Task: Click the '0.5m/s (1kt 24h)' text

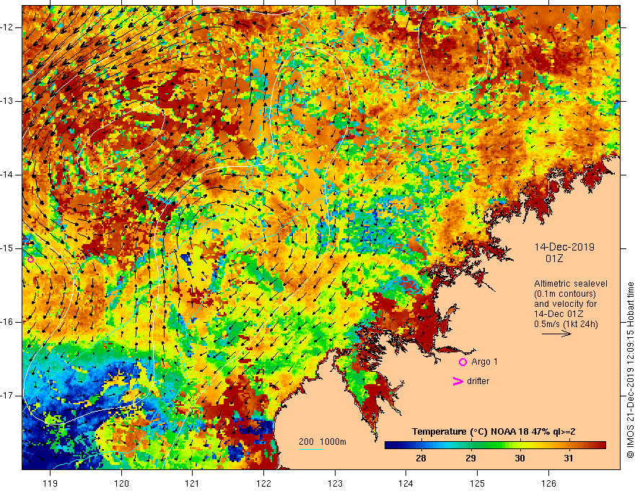Action: pyautogui.click(x=566, y=324)
